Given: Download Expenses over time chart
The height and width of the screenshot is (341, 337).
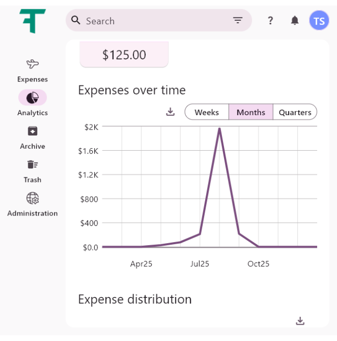Looking at the screenshot, I should click(x=170, y=112).
